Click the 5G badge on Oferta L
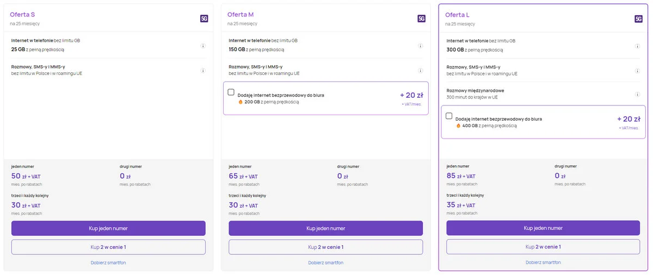Screen dimensions: 653x275 [x=639, y=19]
